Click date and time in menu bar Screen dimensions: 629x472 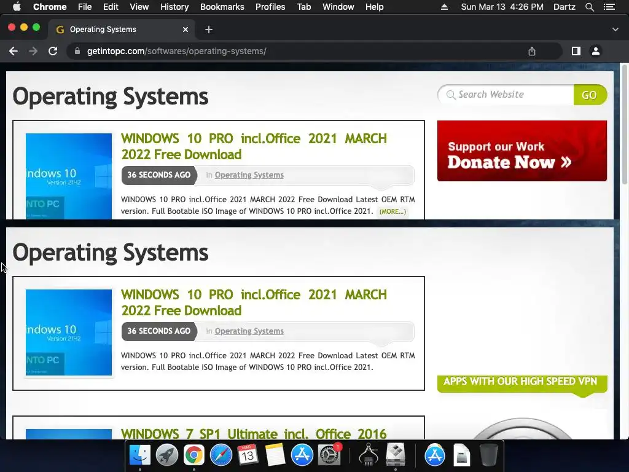[502, 7]
